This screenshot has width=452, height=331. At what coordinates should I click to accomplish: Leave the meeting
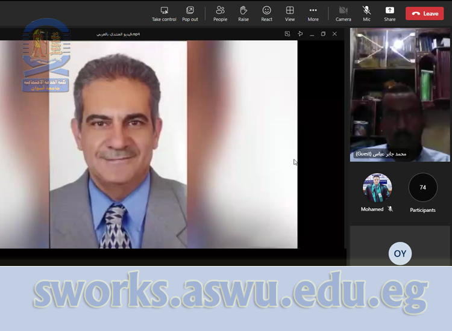tap(424, 13)
